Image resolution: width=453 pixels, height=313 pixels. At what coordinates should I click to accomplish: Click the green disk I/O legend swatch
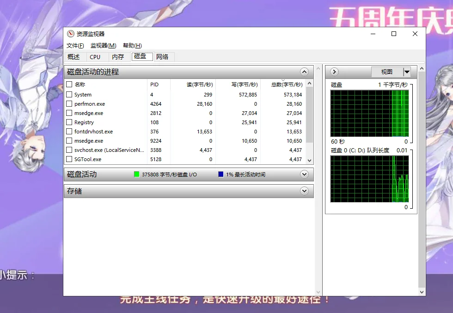pyautogui.click(x=137, y=174)
